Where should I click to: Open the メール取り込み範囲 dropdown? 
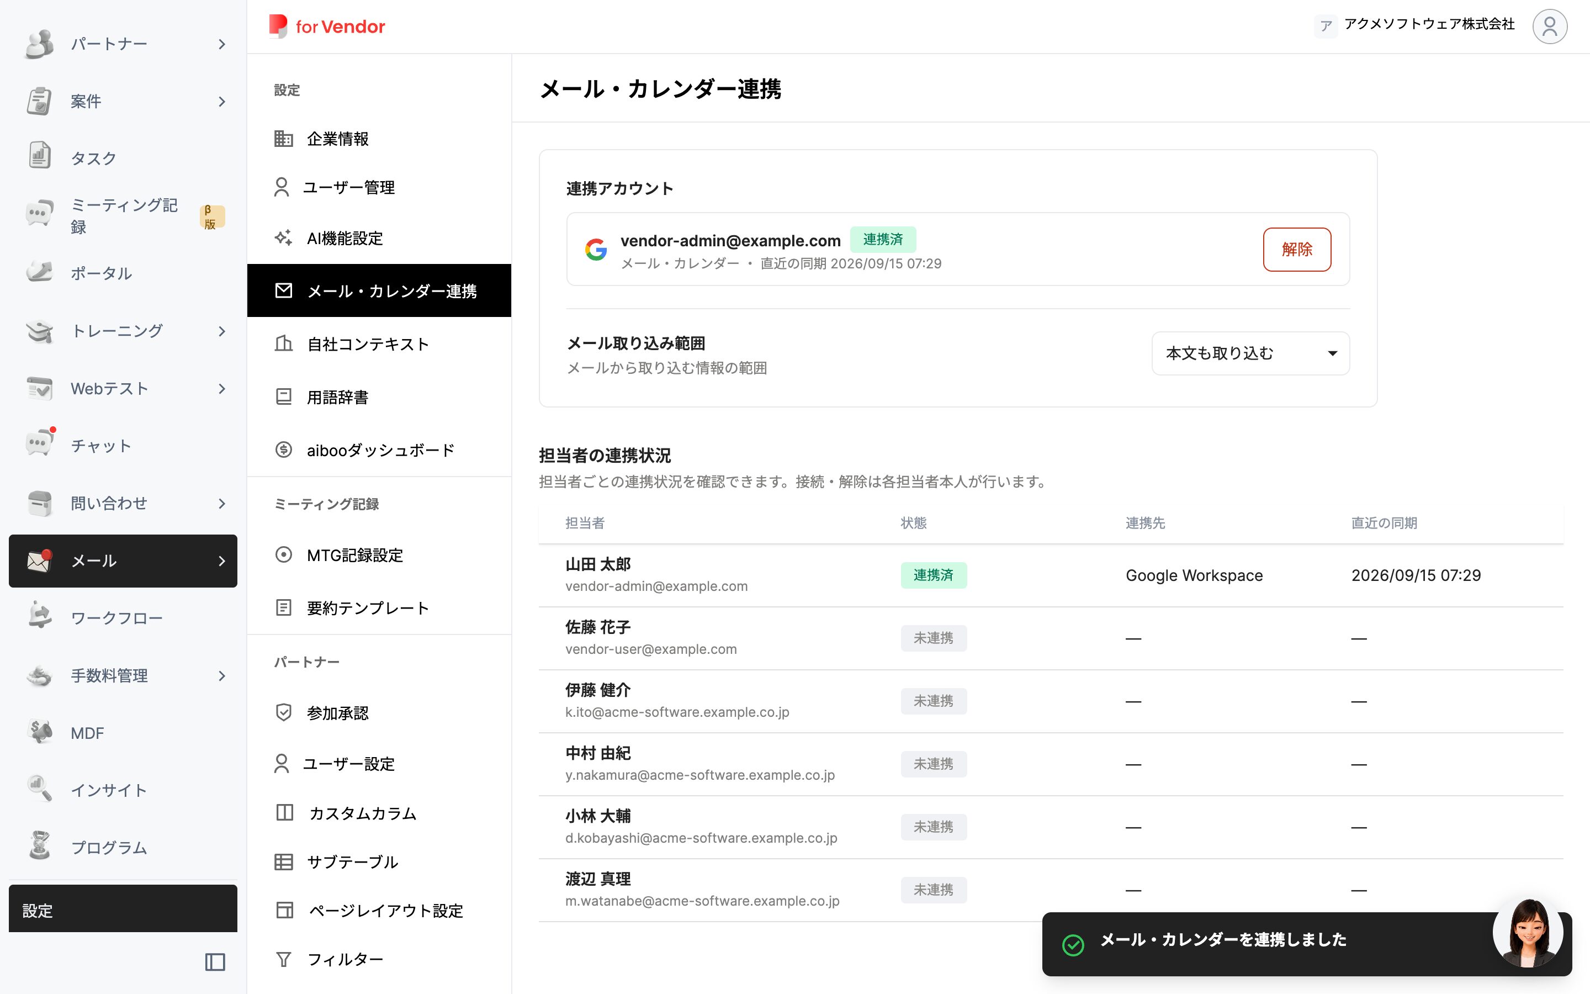1250,353
